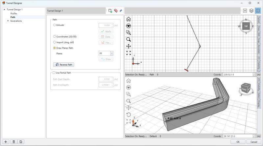Open the Select side tab of the 3D view

[x=259, y=95]
